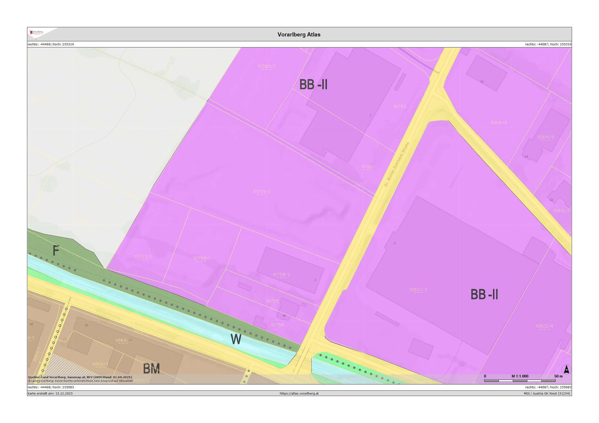Click parcel number 10822/4

544,326
